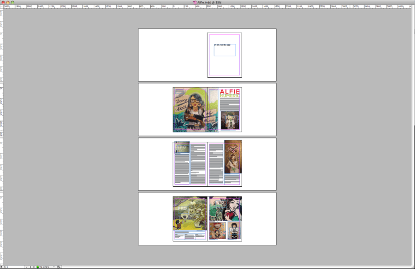Jump to last page in status bar
The height and width of the screenshot is (269, 415).
pos(34,267)
